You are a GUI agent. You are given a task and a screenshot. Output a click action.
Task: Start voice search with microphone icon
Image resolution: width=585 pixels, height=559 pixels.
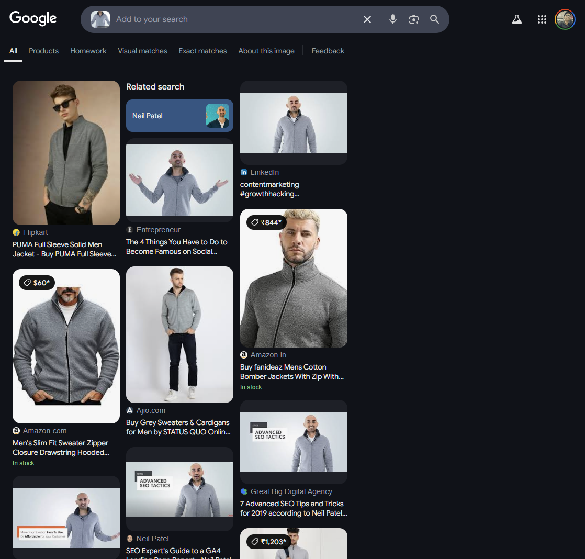click(x=392, y=19)
